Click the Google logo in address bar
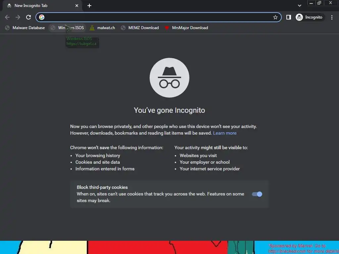 (42, 17)
